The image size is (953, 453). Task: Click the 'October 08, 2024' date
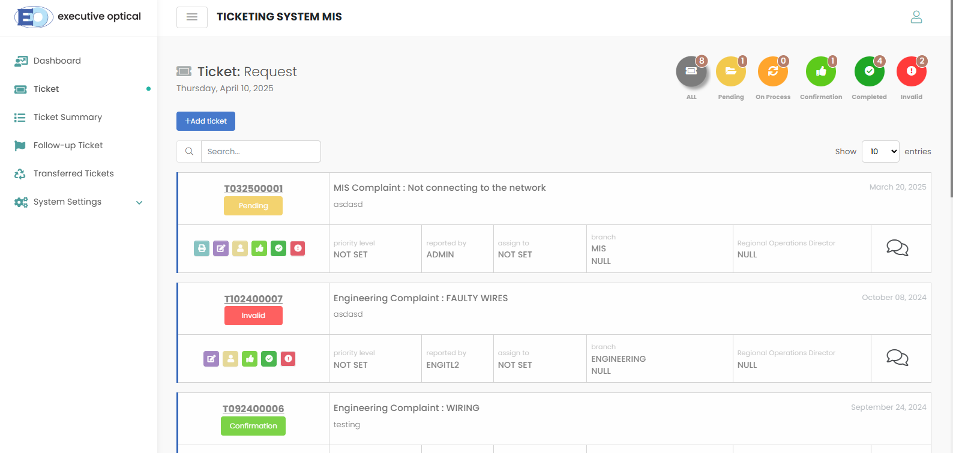click(894, 298)
